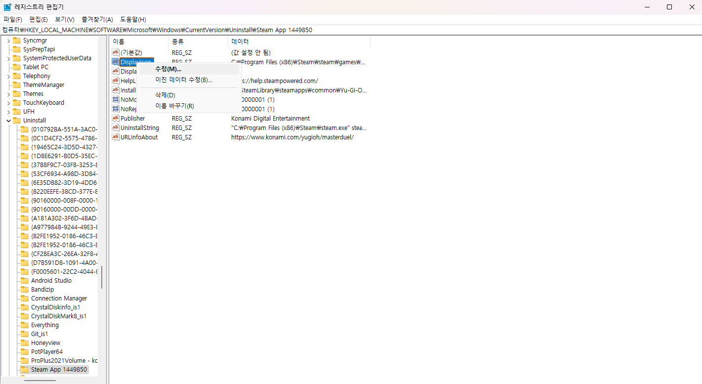Screen dimensions: 702x384
Task: Click the Everything key folder icon
Action: pyautogui.click(x=24, y=325)
